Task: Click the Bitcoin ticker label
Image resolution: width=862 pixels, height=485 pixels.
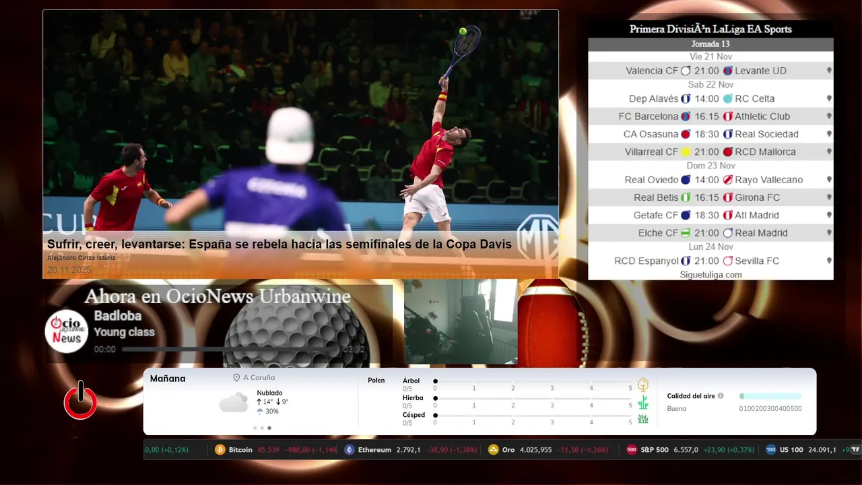Action: (240, 450)
